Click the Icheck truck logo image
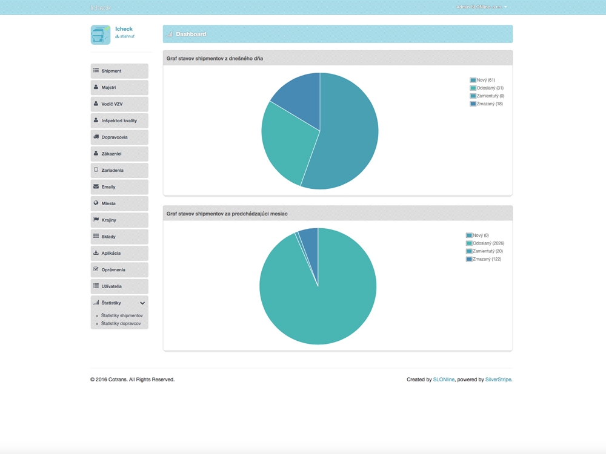 coord(101,35)
